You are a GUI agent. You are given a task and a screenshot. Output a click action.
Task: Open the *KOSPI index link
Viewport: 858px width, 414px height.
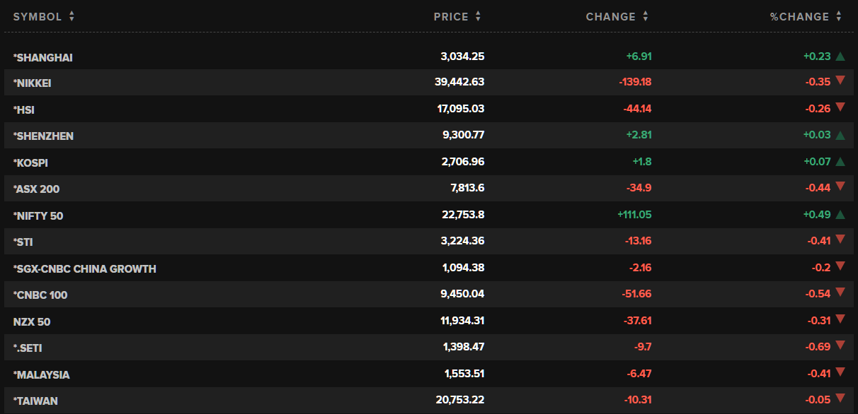30,162
